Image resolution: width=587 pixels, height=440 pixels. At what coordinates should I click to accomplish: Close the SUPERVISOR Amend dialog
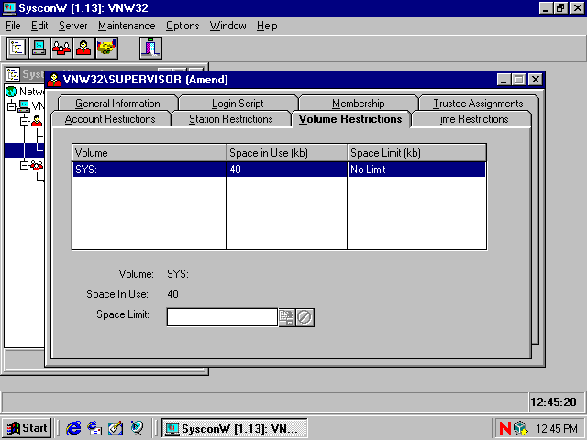(x=536, y=80)
